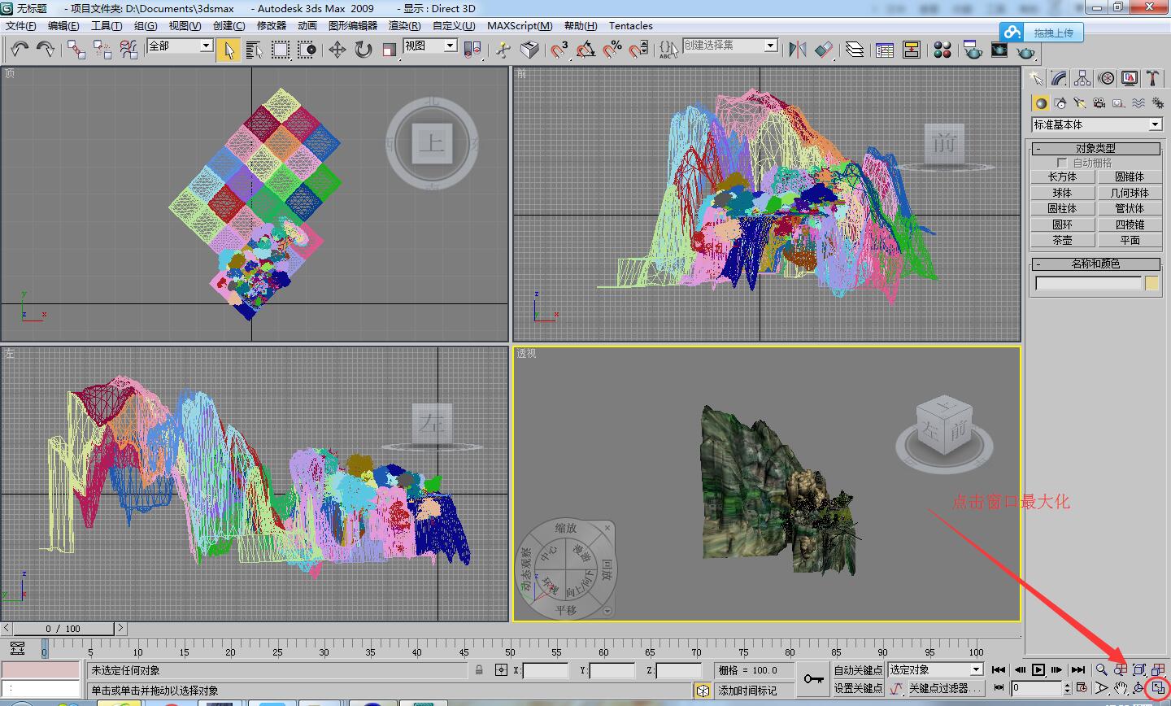1171x706 pixels.
Task: Toggle Spinner Snap icon
Action: point(639,50)
